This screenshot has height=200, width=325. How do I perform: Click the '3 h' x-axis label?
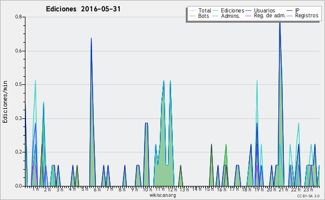click(60, 190)
